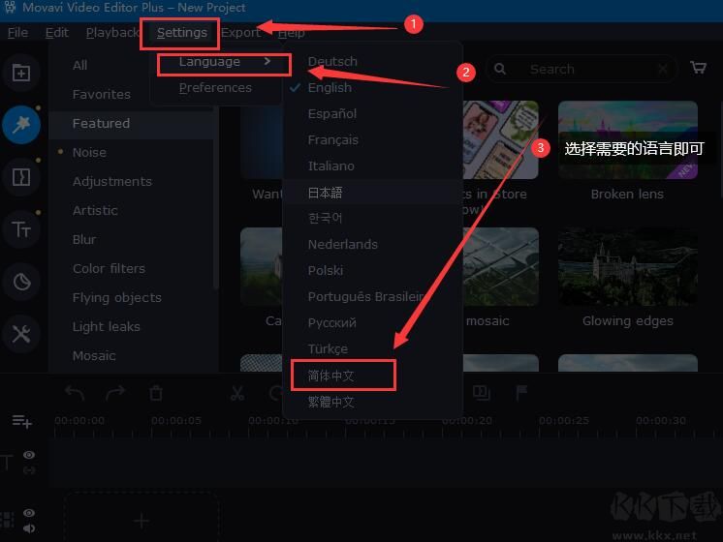Open Artistic filter category
The width and height of the screenshot is (723, 542).
95,210
